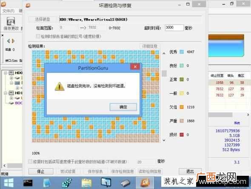Click the 良好 teal color swatch

[182, 66]
